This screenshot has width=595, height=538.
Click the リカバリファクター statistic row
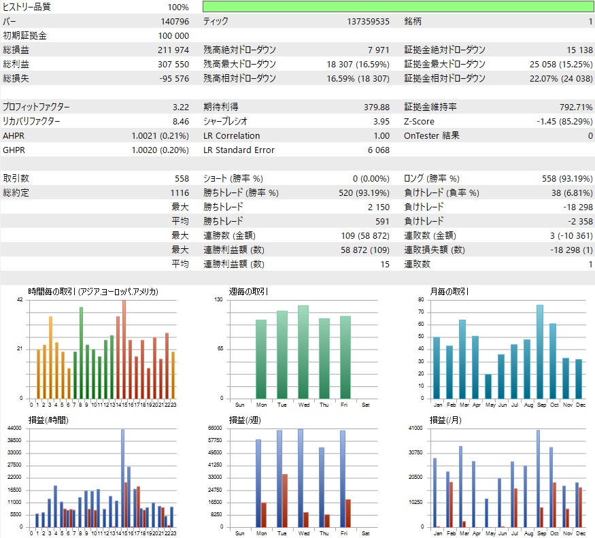(x=95, y=121)
